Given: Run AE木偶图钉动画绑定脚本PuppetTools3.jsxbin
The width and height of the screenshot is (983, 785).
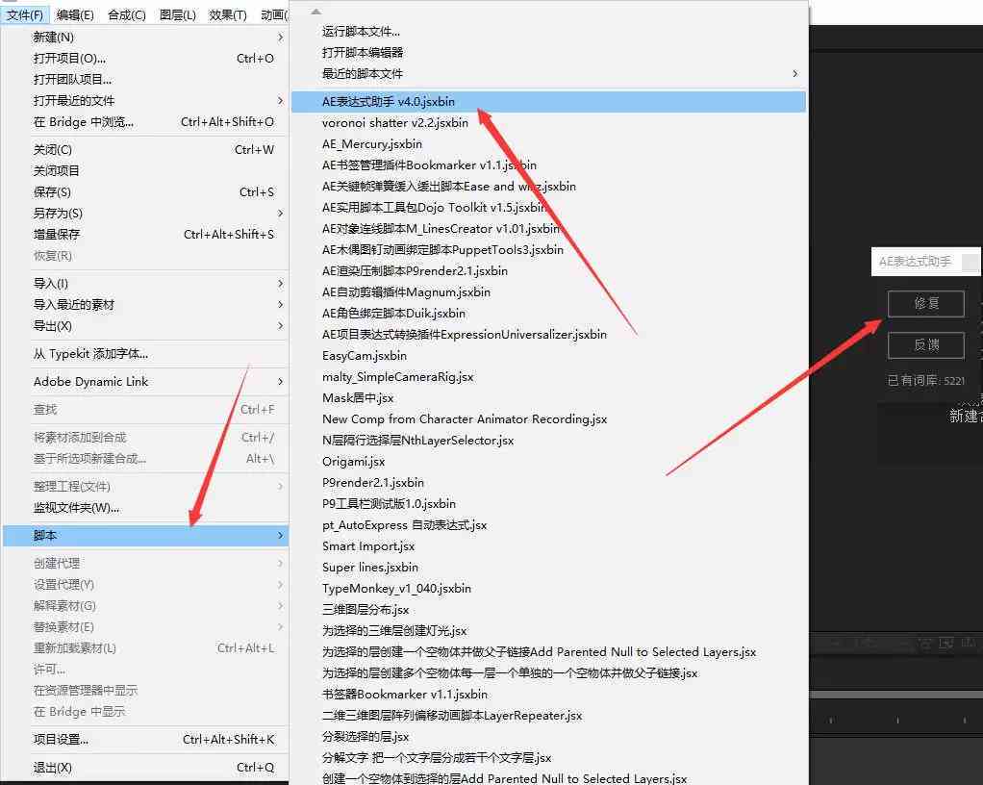Looking at the screenshot, I should click(548, 250).
